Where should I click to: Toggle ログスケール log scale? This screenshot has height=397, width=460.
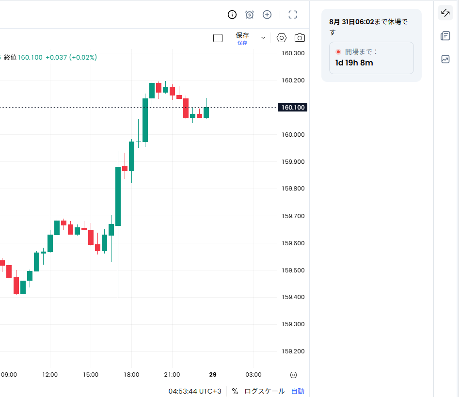264,391
